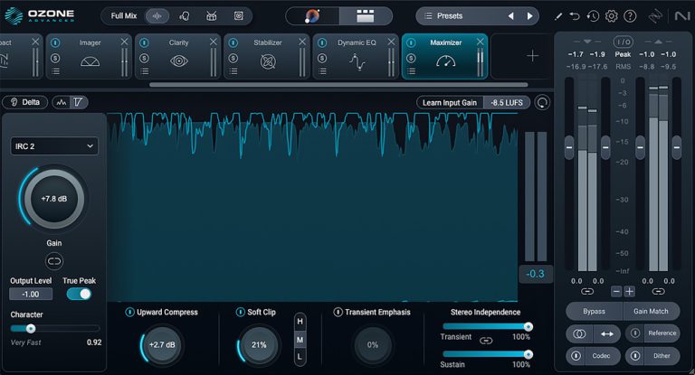The width and height of the screenshot is (695, 375).
Task: Enable the Delta listen button
Action: tap(24, 102)
